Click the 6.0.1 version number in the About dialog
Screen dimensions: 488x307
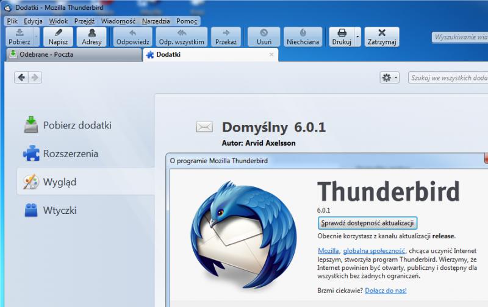coord(324,210)
